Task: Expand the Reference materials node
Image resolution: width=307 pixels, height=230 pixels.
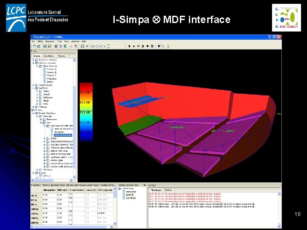Action: [41, 119]
